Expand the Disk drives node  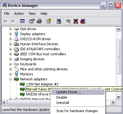pos(10,29)
